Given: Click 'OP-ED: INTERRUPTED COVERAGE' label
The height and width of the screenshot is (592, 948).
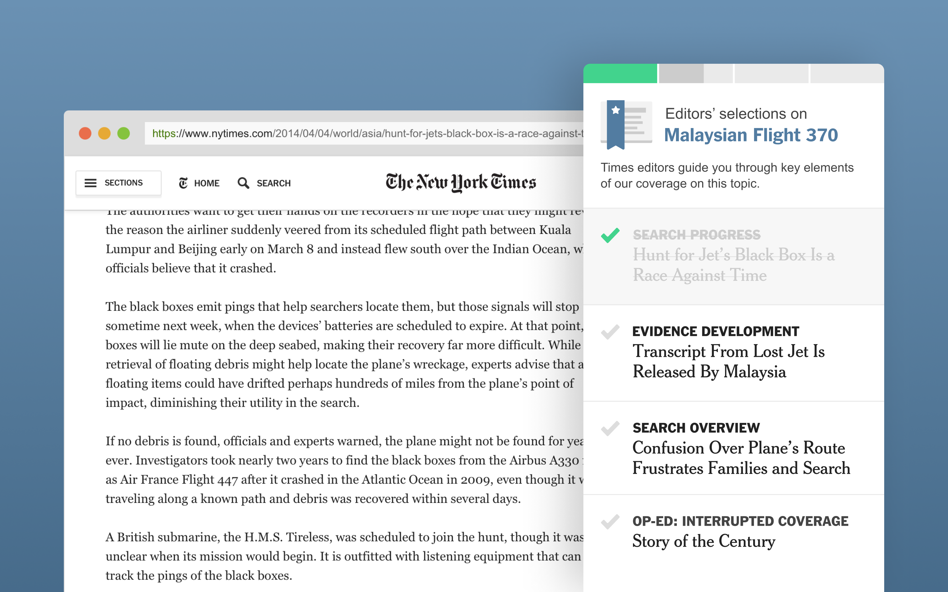Looking at the screenshot, I should [740, 521].
